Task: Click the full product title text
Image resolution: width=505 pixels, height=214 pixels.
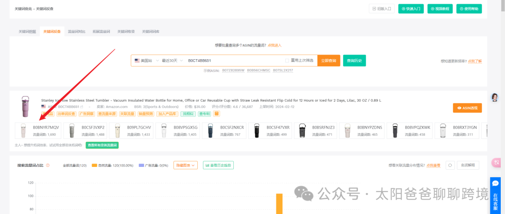Action: pos(211,101)
